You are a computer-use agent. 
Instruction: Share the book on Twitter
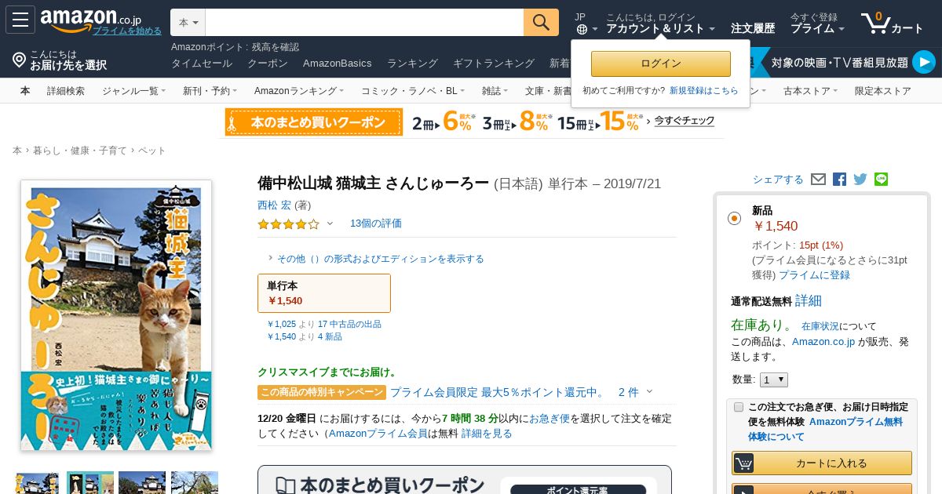coord(860,180)
